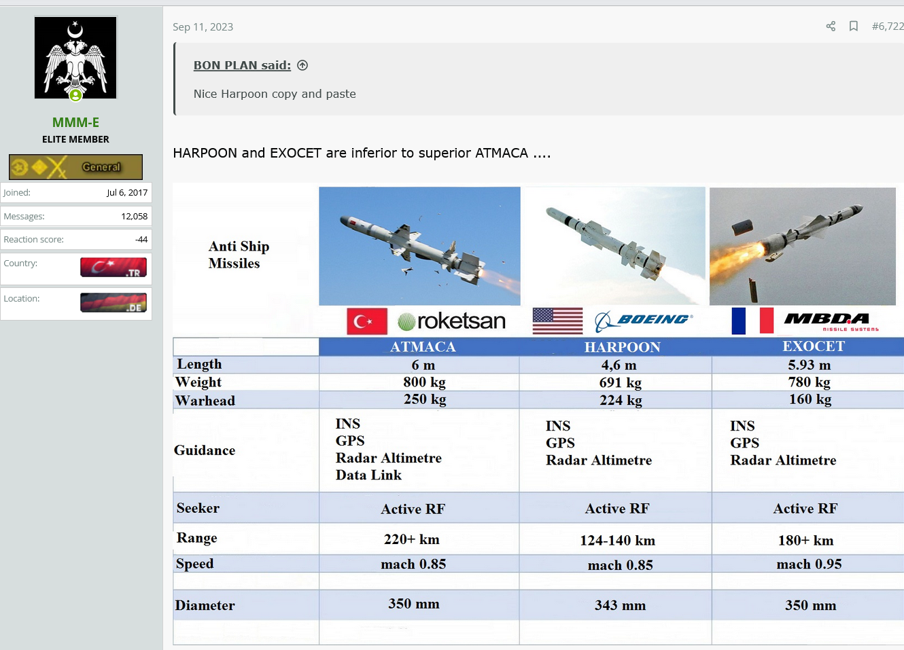The image size is (904, 650).
Task: Click the 'Nice Harpoon copy and paste' quote text
Action: 275,94
